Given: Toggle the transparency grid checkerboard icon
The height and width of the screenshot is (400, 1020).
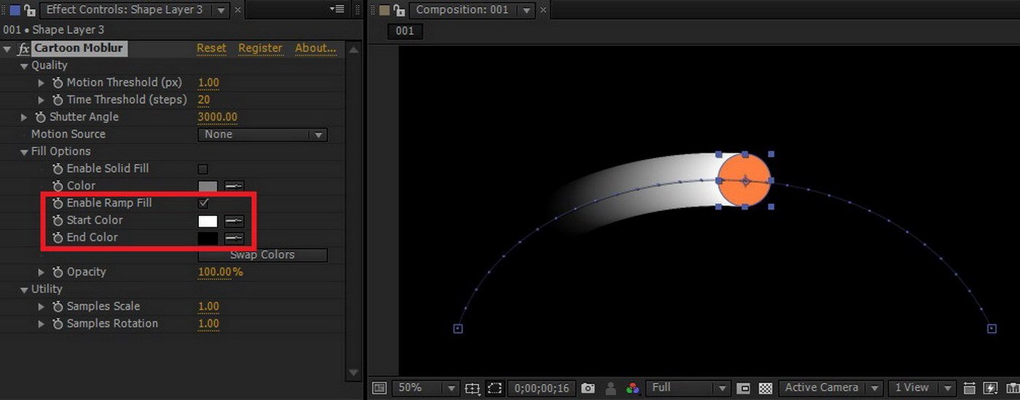Looking at the screenshot, I should 766,388.
